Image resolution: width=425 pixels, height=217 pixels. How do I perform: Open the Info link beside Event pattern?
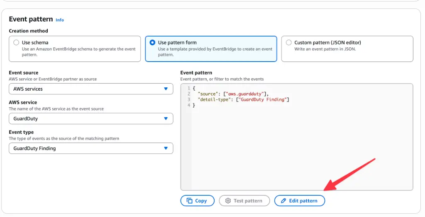click(60, 20)
